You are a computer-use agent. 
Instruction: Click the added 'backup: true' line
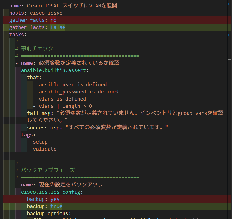coord(44,206)
